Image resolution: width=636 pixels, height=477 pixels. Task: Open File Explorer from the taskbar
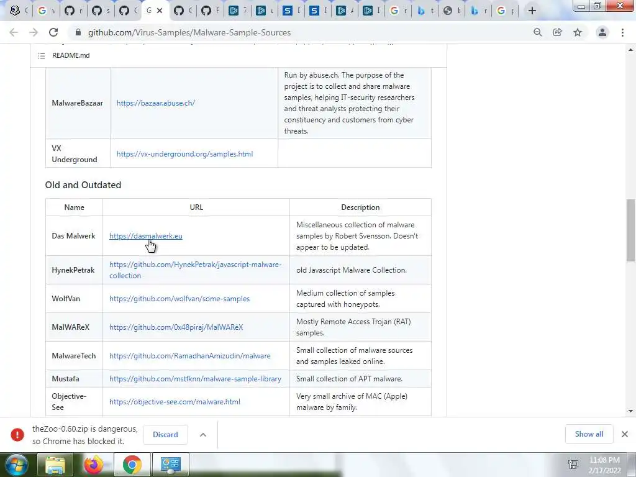pyautogui.click(x=55, y=465)
